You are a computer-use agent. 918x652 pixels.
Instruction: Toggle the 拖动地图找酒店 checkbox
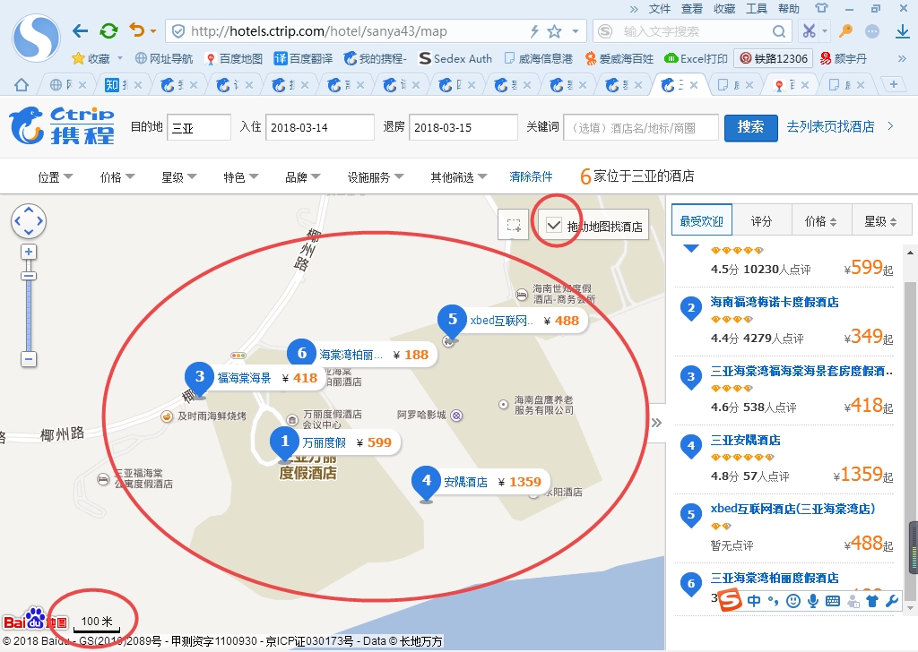click(x=553, y=225)
